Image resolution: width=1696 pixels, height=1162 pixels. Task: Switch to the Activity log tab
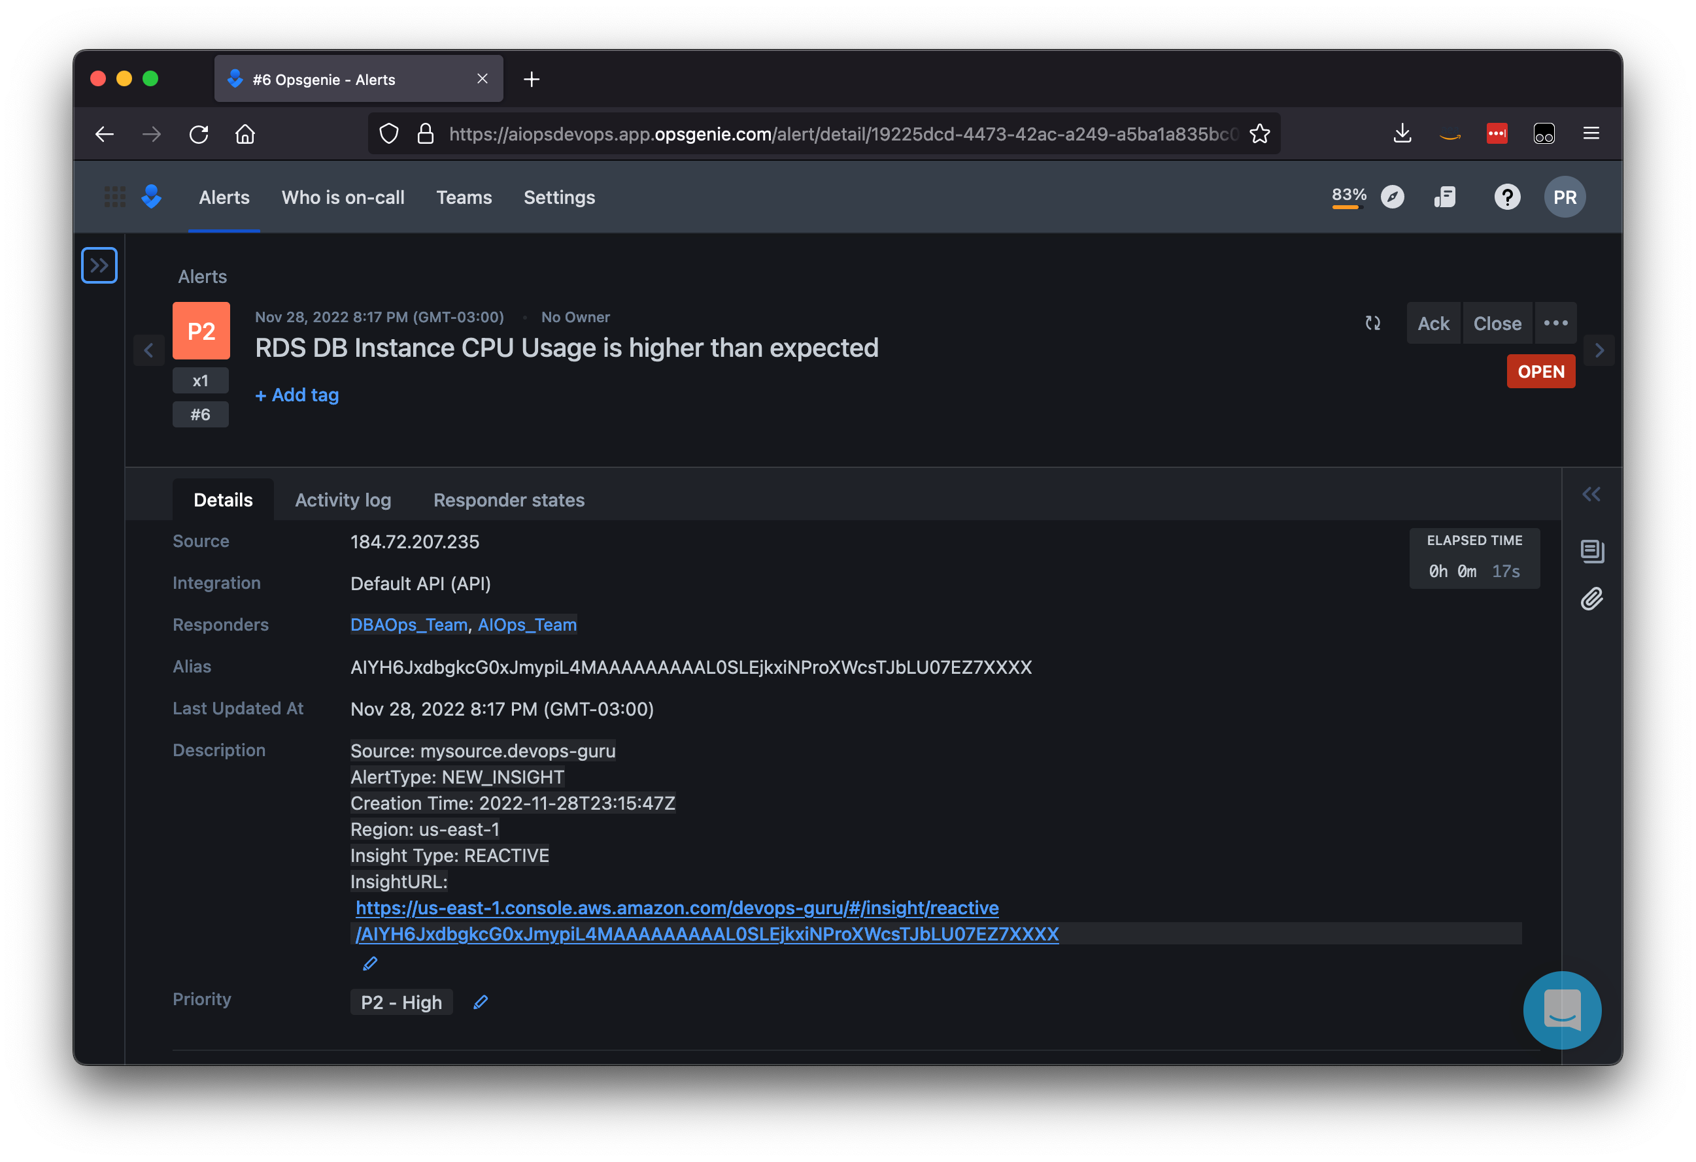[343, 500]
